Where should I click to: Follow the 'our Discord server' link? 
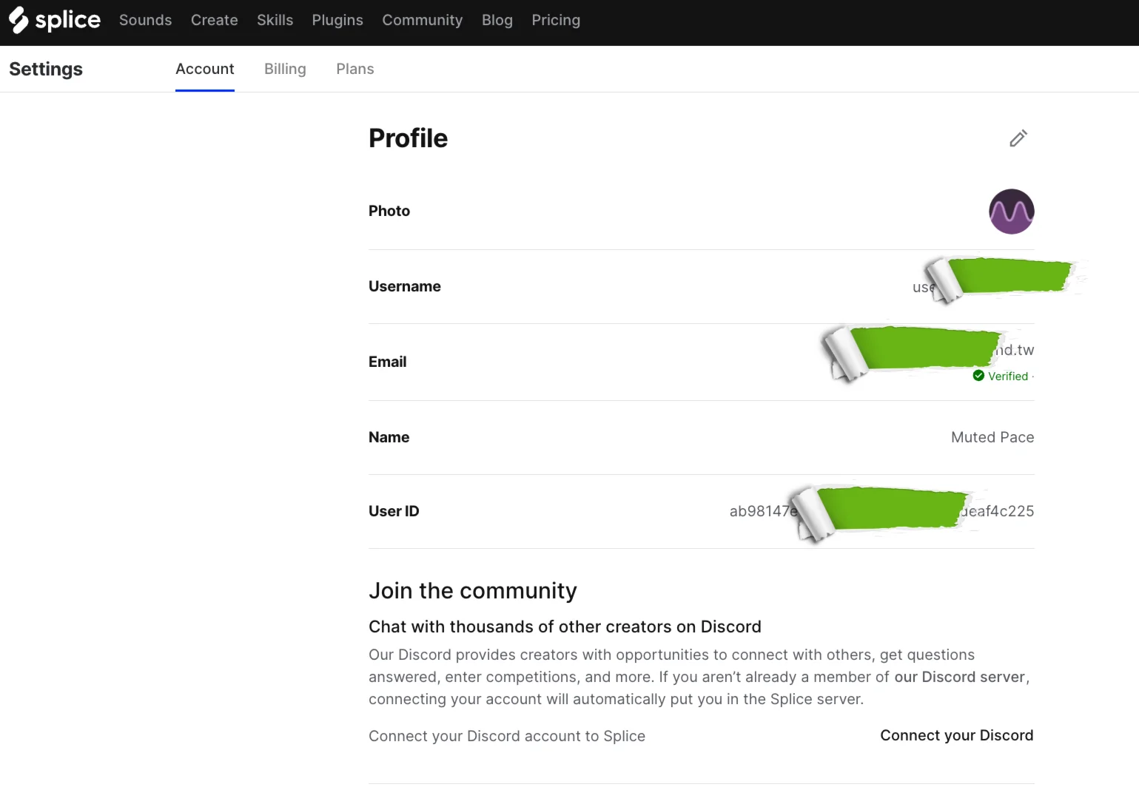coord(959,677)
